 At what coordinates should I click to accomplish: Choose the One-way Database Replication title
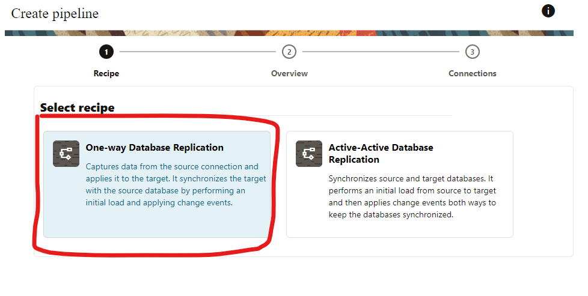point(155,148)
